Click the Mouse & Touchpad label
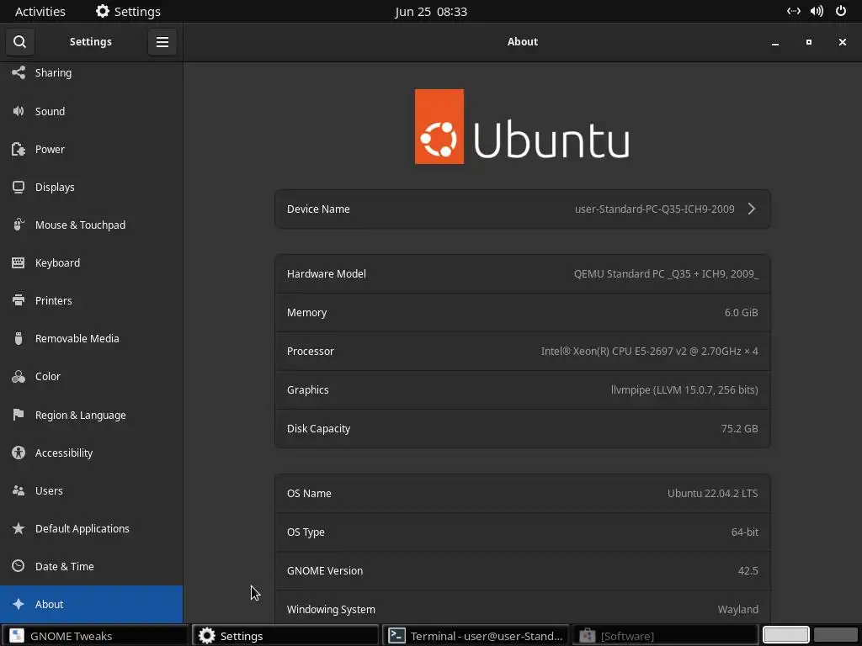 click(80, 225)
